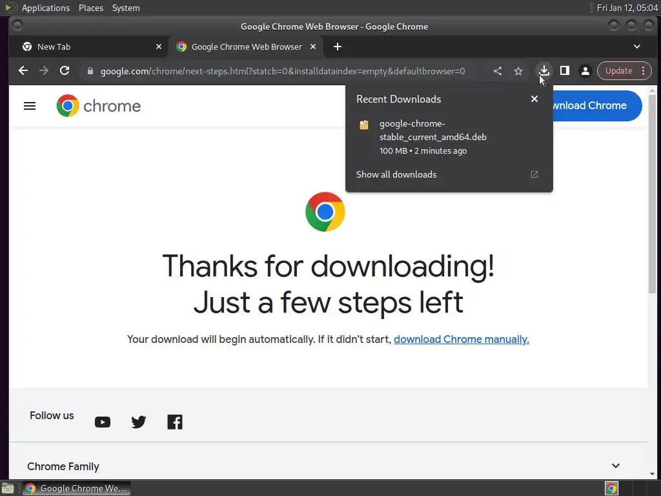Screen dimensions: 661x496
Task: Open the YouTube follow icon
Action: 103,422
